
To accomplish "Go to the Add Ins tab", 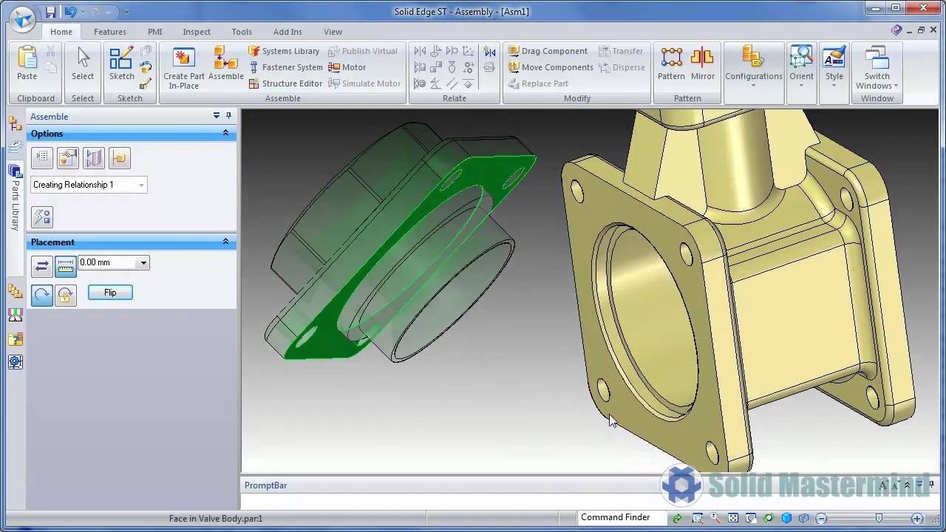I will [x=287, y=32].
